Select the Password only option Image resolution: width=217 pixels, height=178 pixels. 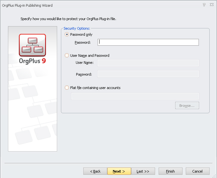(67, 34)
